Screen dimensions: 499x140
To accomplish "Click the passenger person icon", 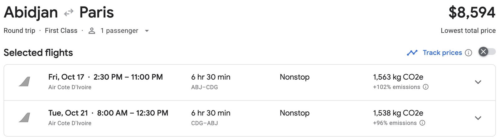I will pos(92,31).
